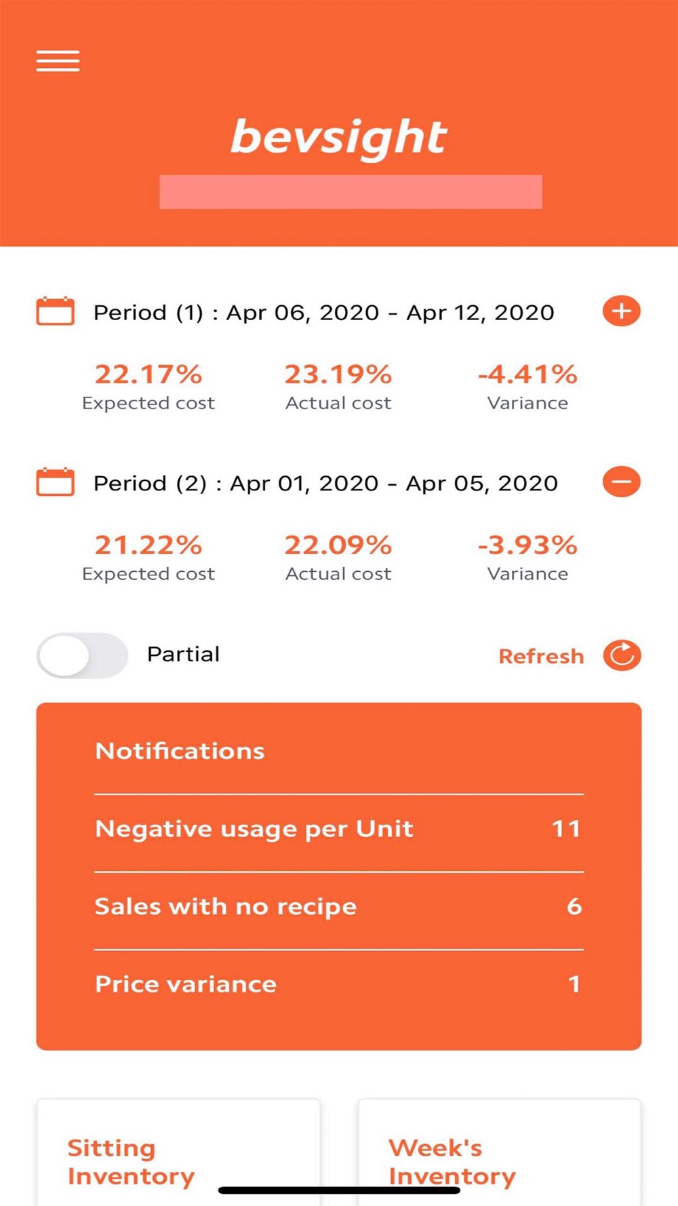The width and height of the screenshot is (678, 1206).
Task: Tap the Notifications header
Action: 180,751
